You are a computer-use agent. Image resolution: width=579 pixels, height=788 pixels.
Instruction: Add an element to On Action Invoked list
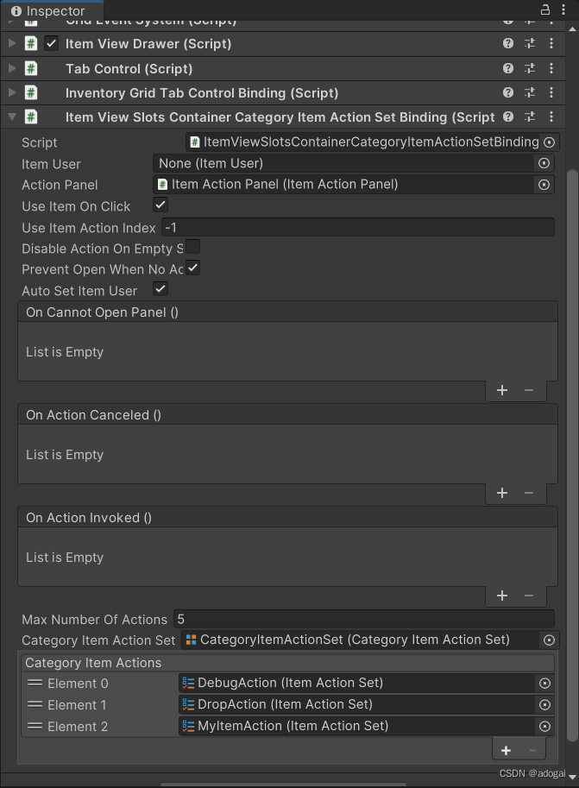pos(502,596)
